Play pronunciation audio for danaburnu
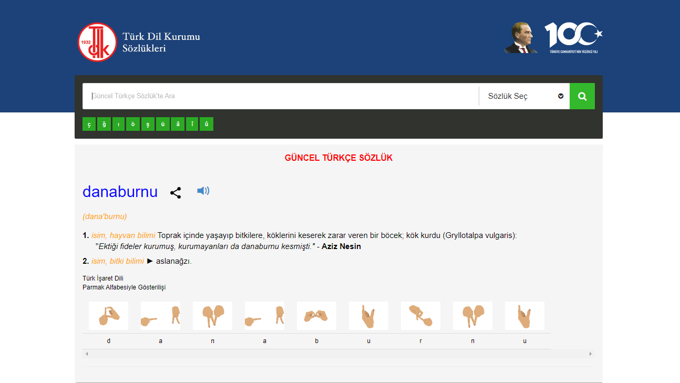680x383 pixels. (203, 191)
